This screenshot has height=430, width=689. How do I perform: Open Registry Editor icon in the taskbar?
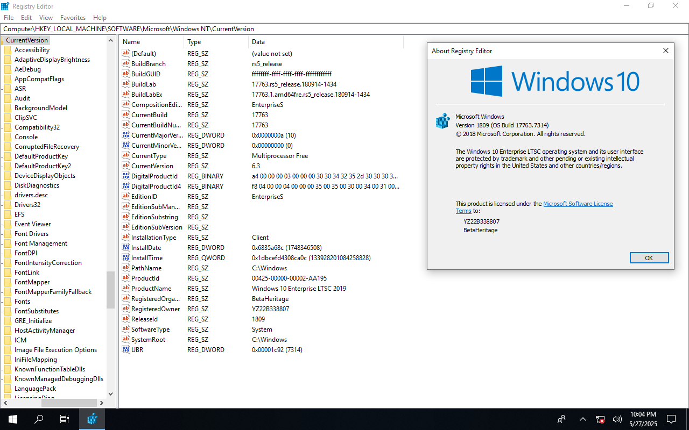tap(92, 419)
